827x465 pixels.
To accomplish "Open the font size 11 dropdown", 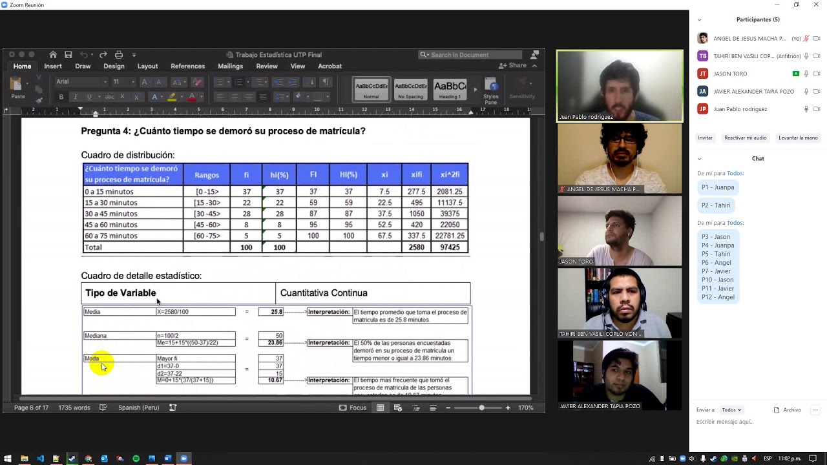I will tap(133, 82).
